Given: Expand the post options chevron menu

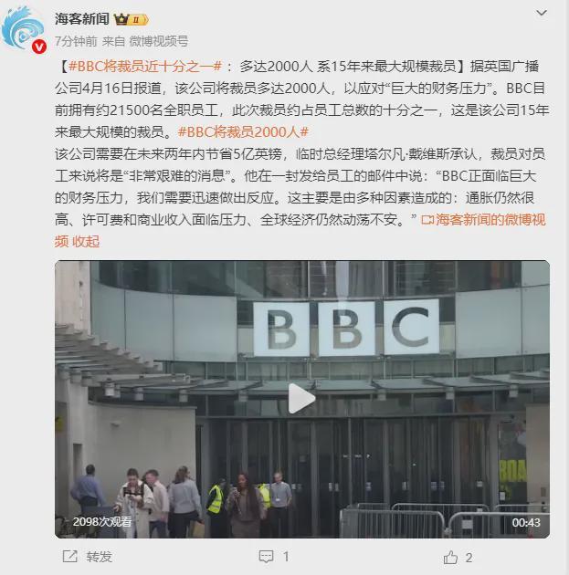Looking at the screenshot, I should click(x=542, y=13).
